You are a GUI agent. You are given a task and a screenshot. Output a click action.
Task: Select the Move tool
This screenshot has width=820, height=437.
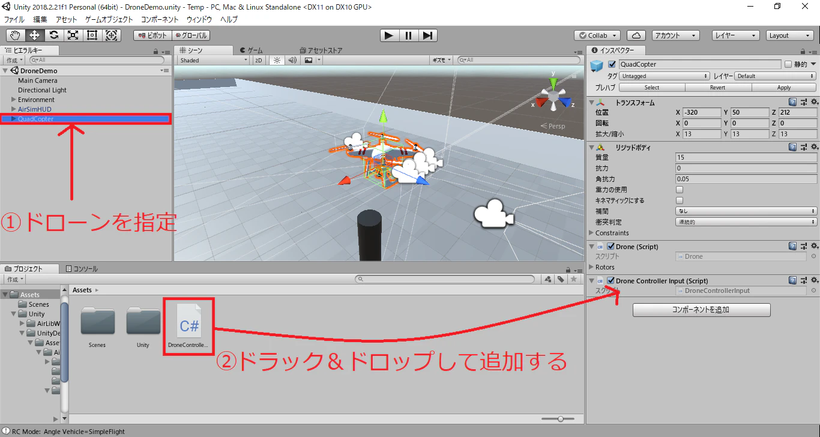pyautogui.click(x=35, y=35)
